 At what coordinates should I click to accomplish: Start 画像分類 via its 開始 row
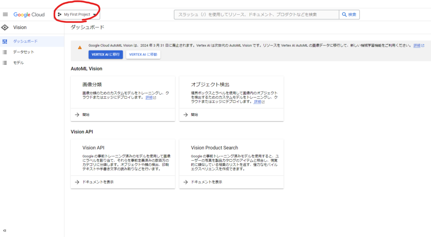click(123, 115)
